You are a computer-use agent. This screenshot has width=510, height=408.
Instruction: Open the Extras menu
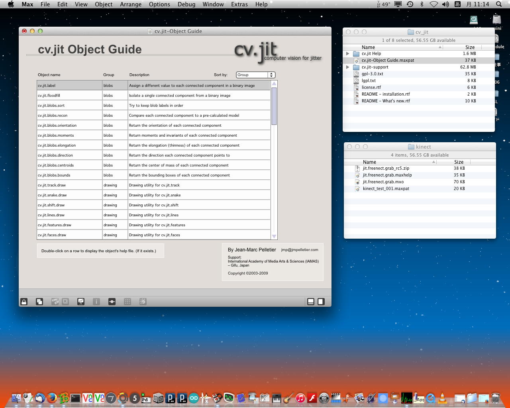pos(239,4)
